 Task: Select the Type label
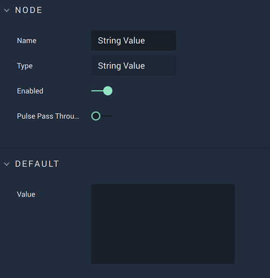tap(25, 66)
